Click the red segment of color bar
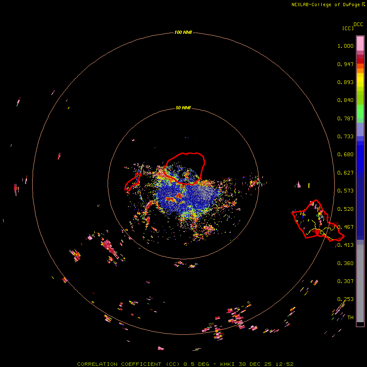Viewport: 367px width, 367px height. coord(360,61)
